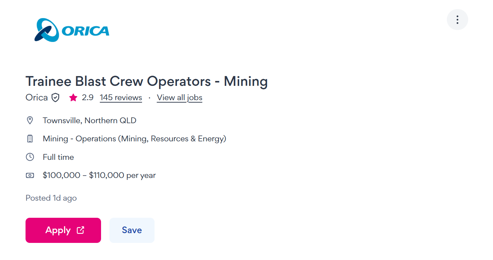Click the Orica company logo
Image resolution: width=493 pixels, height=260 pixels.
click(72, 30)
